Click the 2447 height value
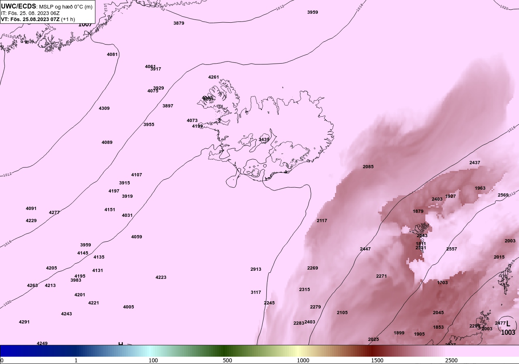The height and width of the screenshot is (364, 519). (365, 249)
